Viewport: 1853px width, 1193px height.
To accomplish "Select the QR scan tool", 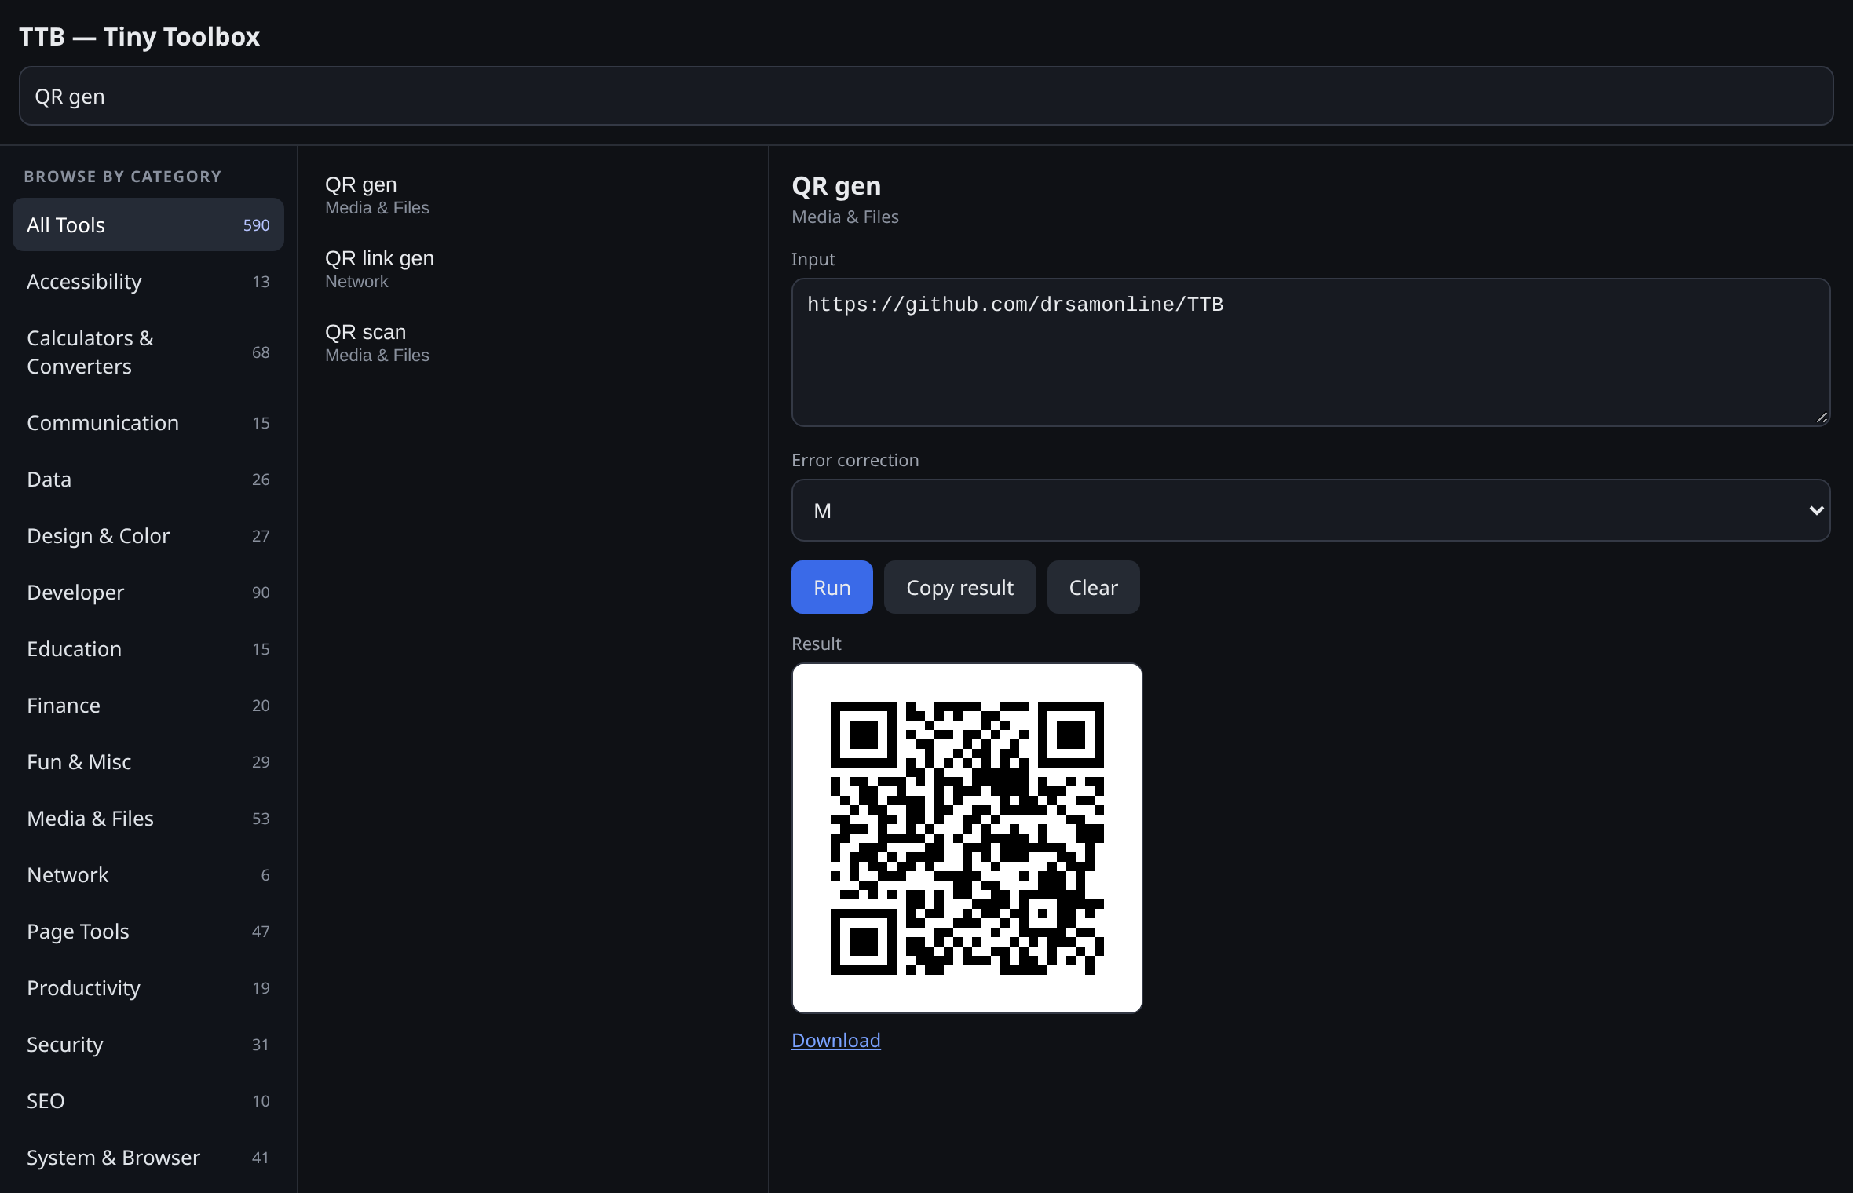I will tap(532, 342).
